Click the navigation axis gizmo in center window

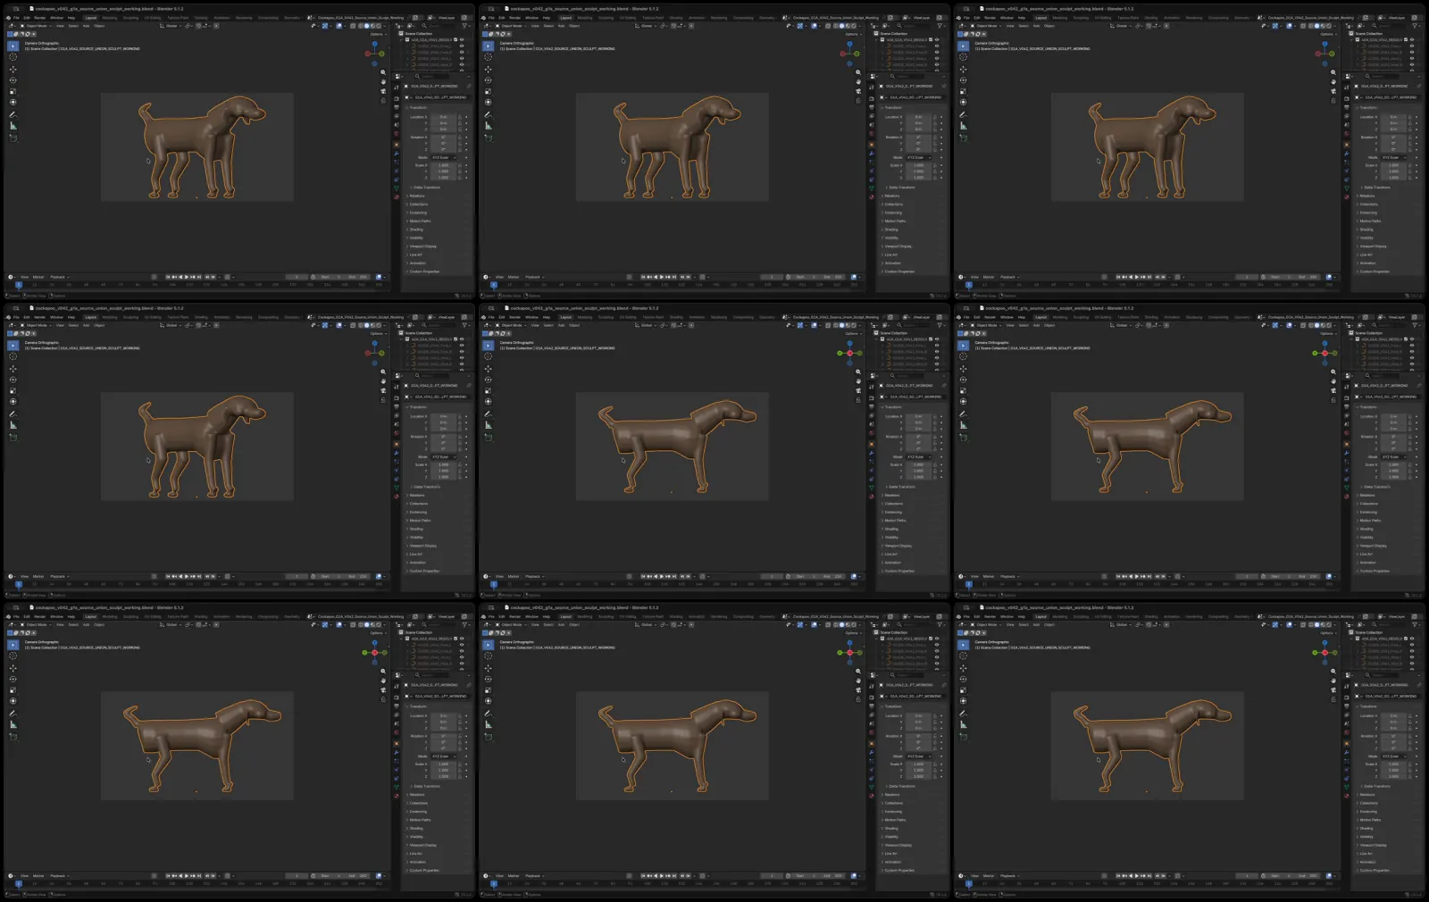pos(850,353)
